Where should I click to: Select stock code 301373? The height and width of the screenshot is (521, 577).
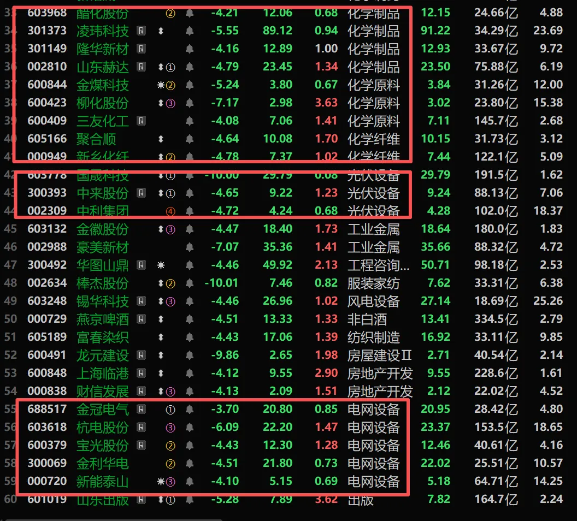pyautogui.click(x=47, y=31)
